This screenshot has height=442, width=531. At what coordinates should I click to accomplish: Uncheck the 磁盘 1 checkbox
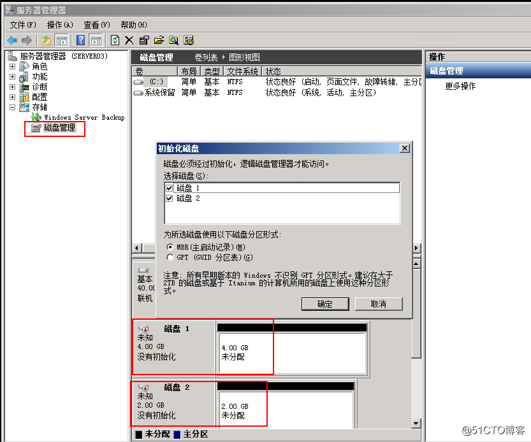(x=170, y=188)
